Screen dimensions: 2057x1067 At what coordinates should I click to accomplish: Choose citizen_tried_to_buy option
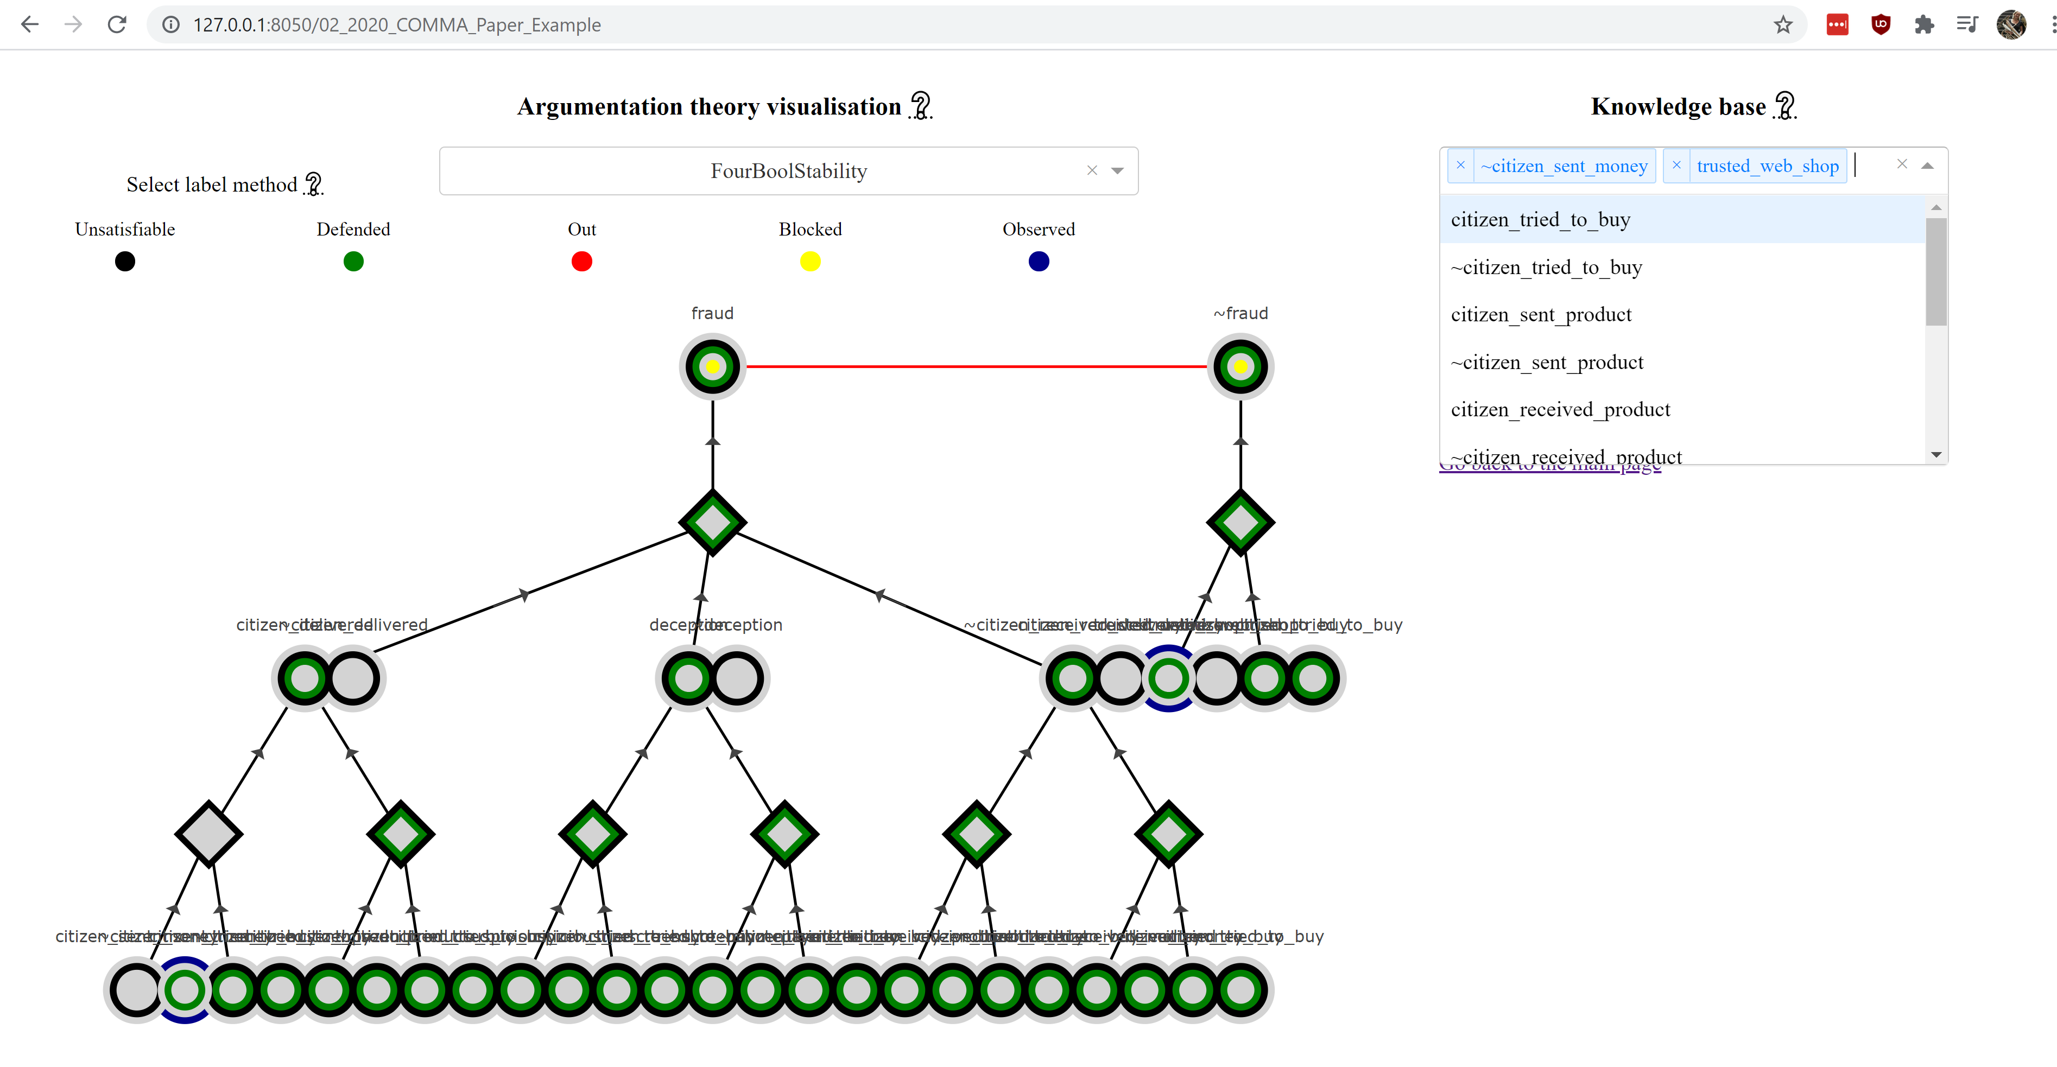coord(1683,219)
